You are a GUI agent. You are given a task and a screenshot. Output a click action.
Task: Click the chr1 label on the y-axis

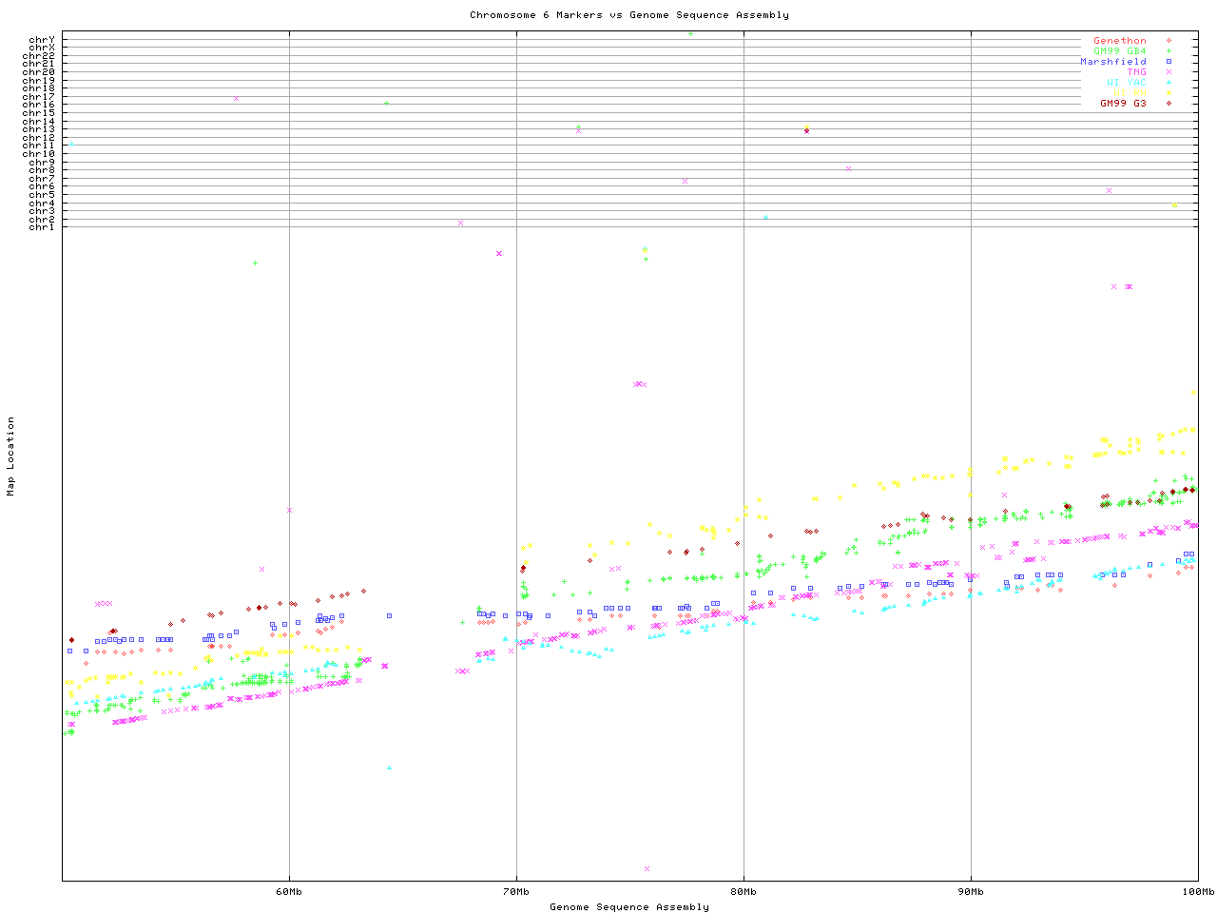(x=42, y=226)
